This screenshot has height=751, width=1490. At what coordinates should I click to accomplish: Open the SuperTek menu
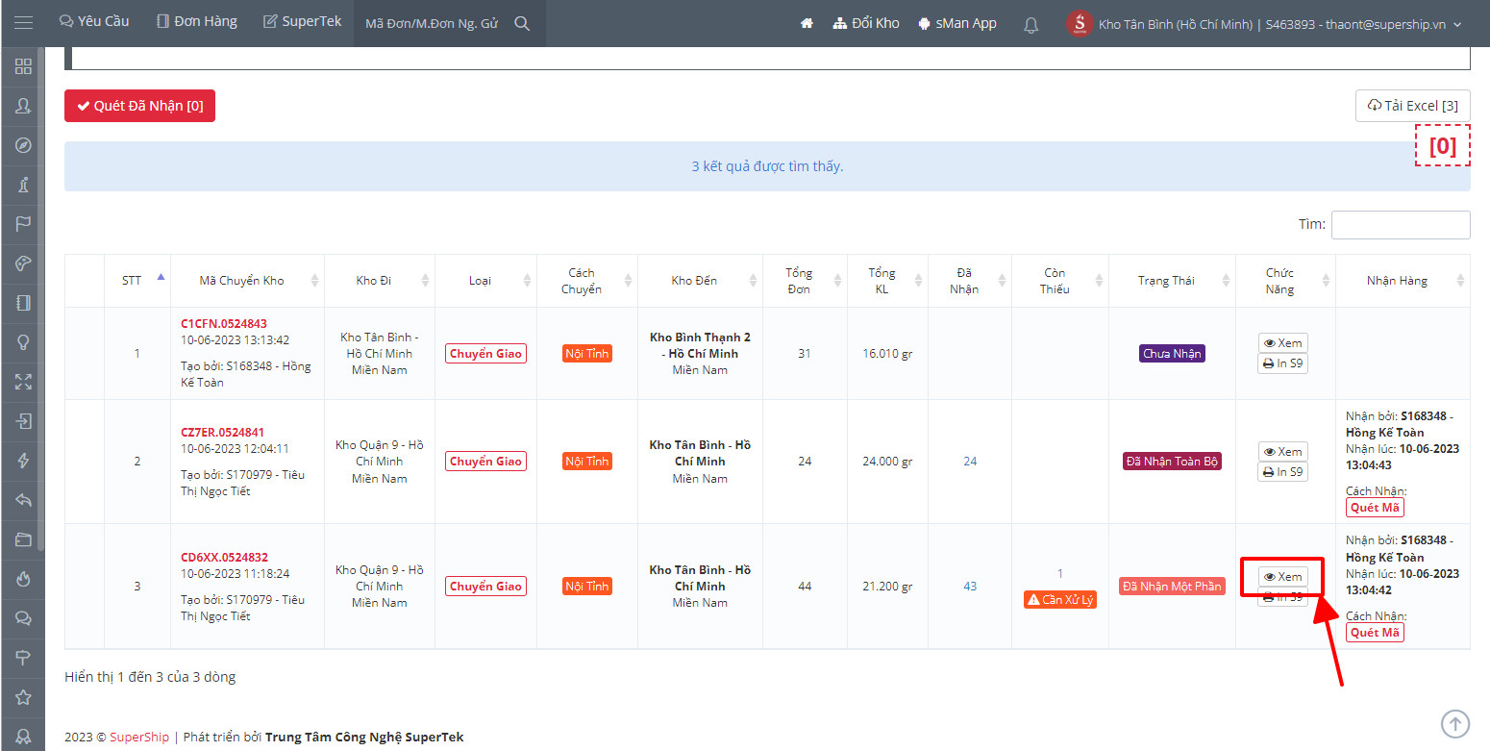(x=302, y=21)
